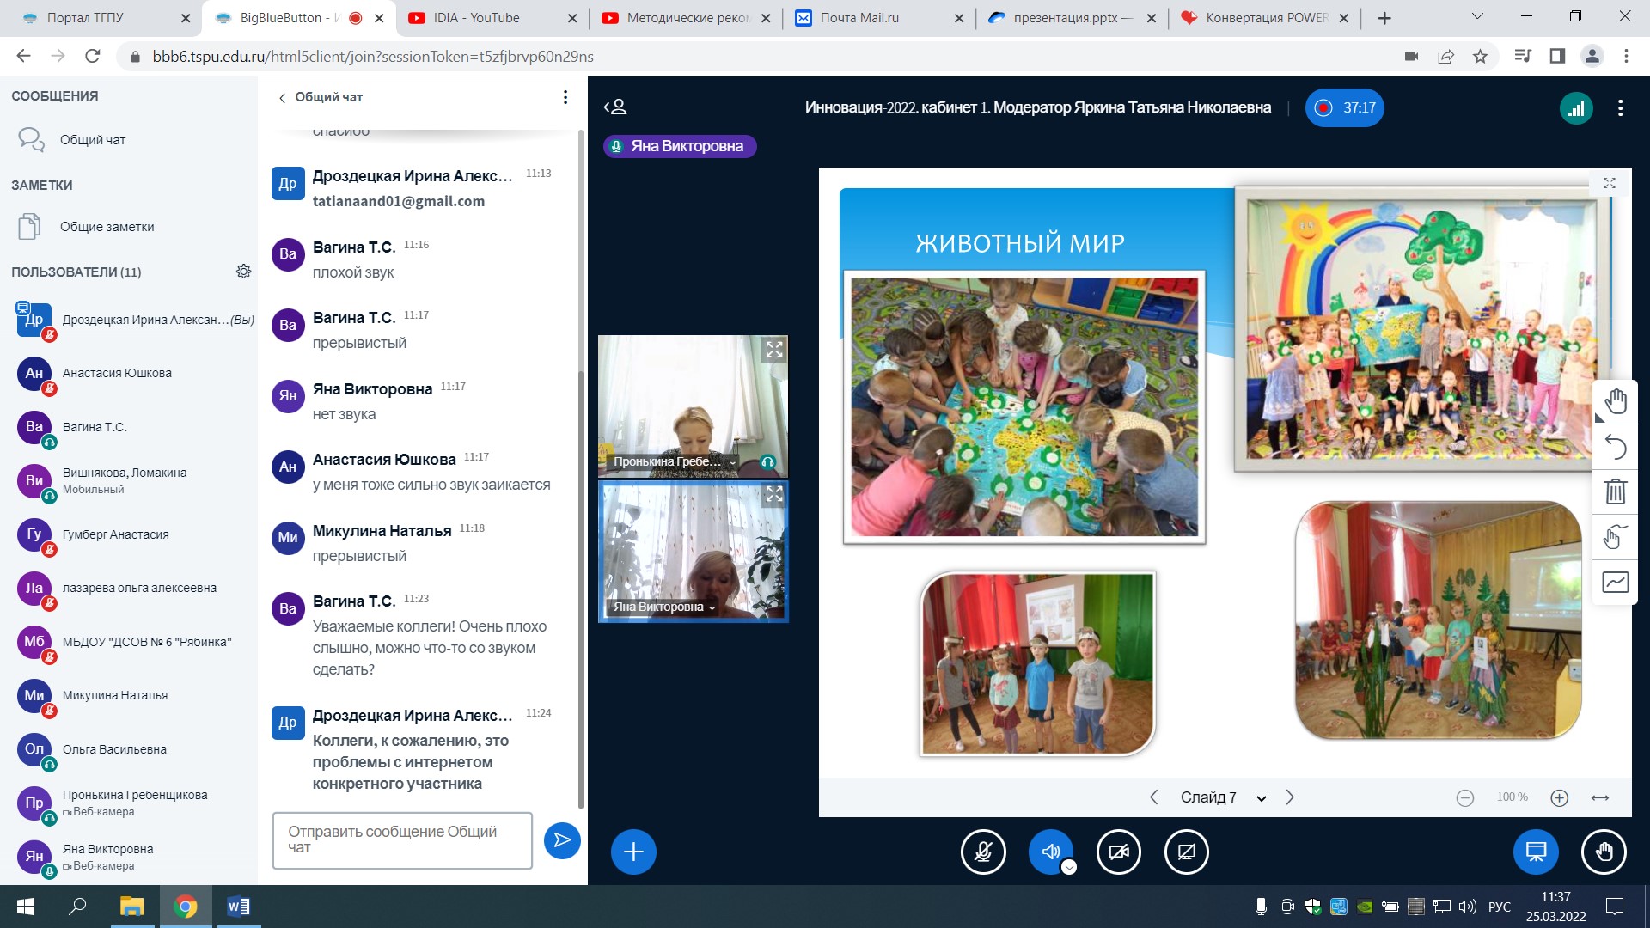1650x928 pixels.
Task: Open Общие заметки shared notes
Action: (x=129, y=227)
